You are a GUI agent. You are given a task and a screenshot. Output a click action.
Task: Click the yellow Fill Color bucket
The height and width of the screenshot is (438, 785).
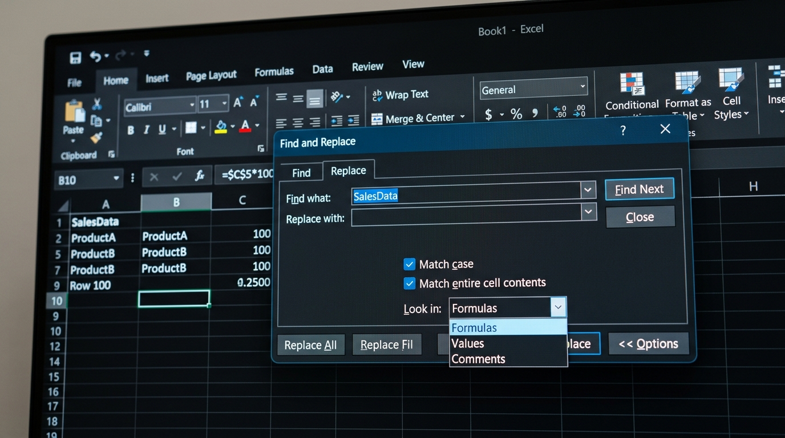pyautogui.click(x=221, y=127)
